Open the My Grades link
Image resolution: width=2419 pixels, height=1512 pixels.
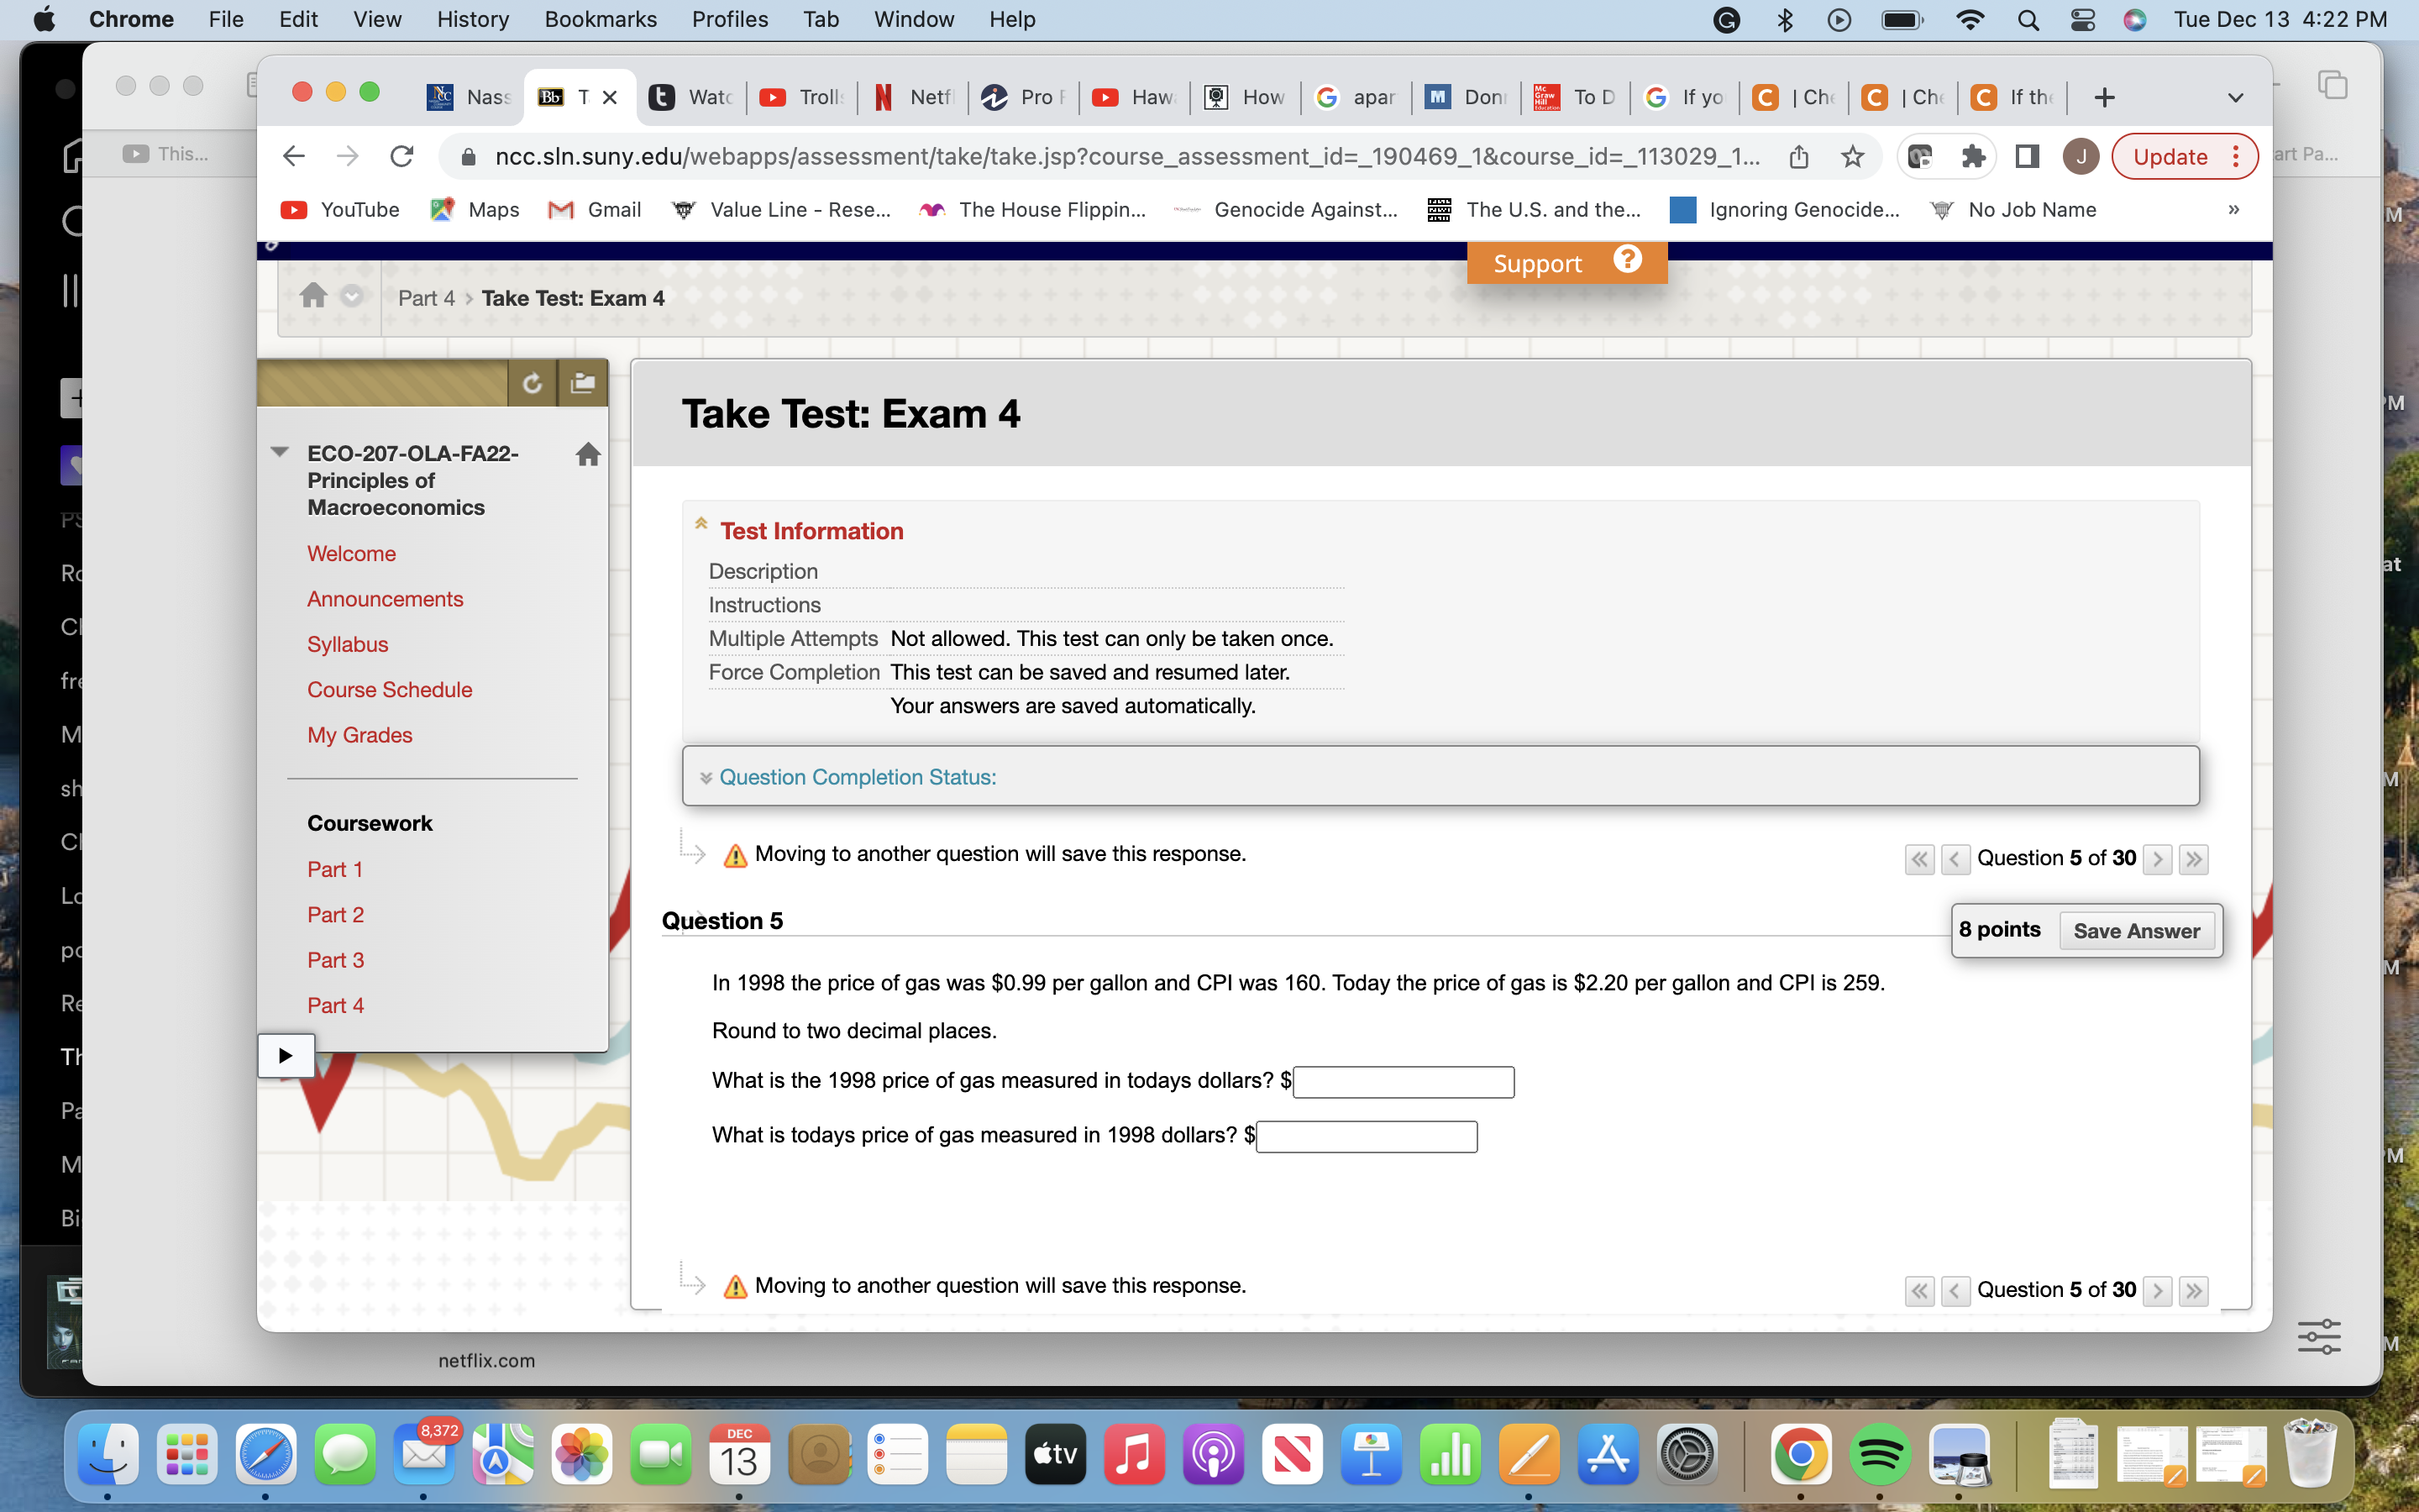[359, 735]
